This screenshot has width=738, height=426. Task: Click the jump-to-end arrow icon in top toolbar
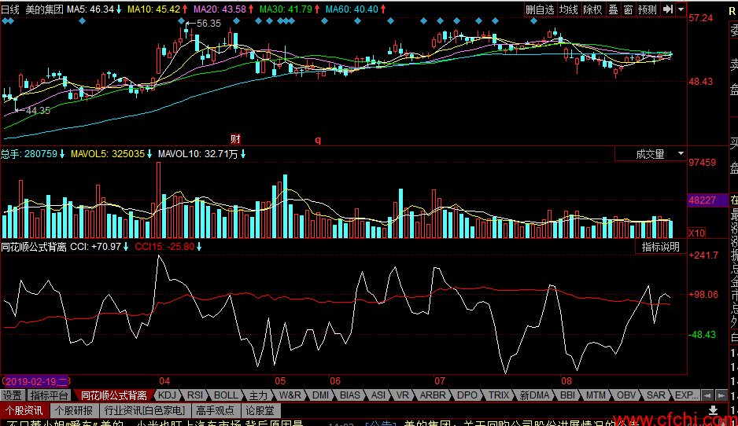(667, 9)
